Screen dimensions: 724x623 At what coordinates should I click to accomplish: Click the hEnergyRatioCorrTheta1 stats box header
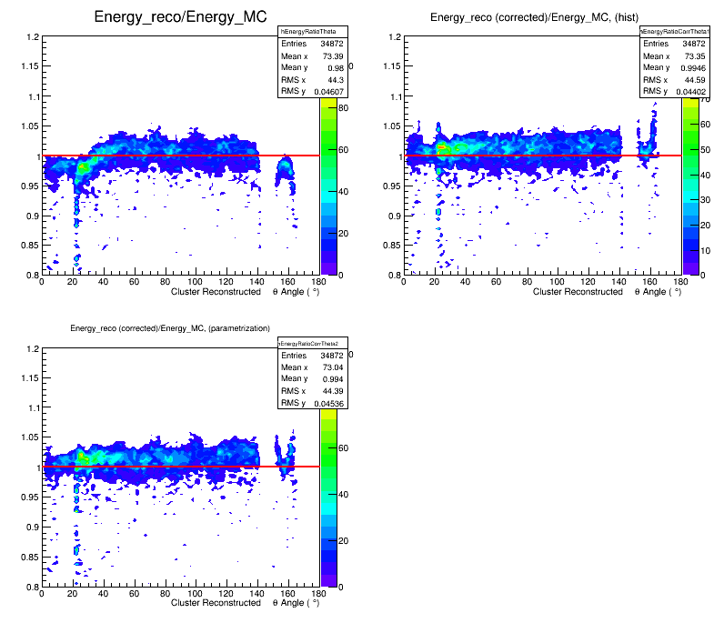pyautogui.click(x=675, y=32)
